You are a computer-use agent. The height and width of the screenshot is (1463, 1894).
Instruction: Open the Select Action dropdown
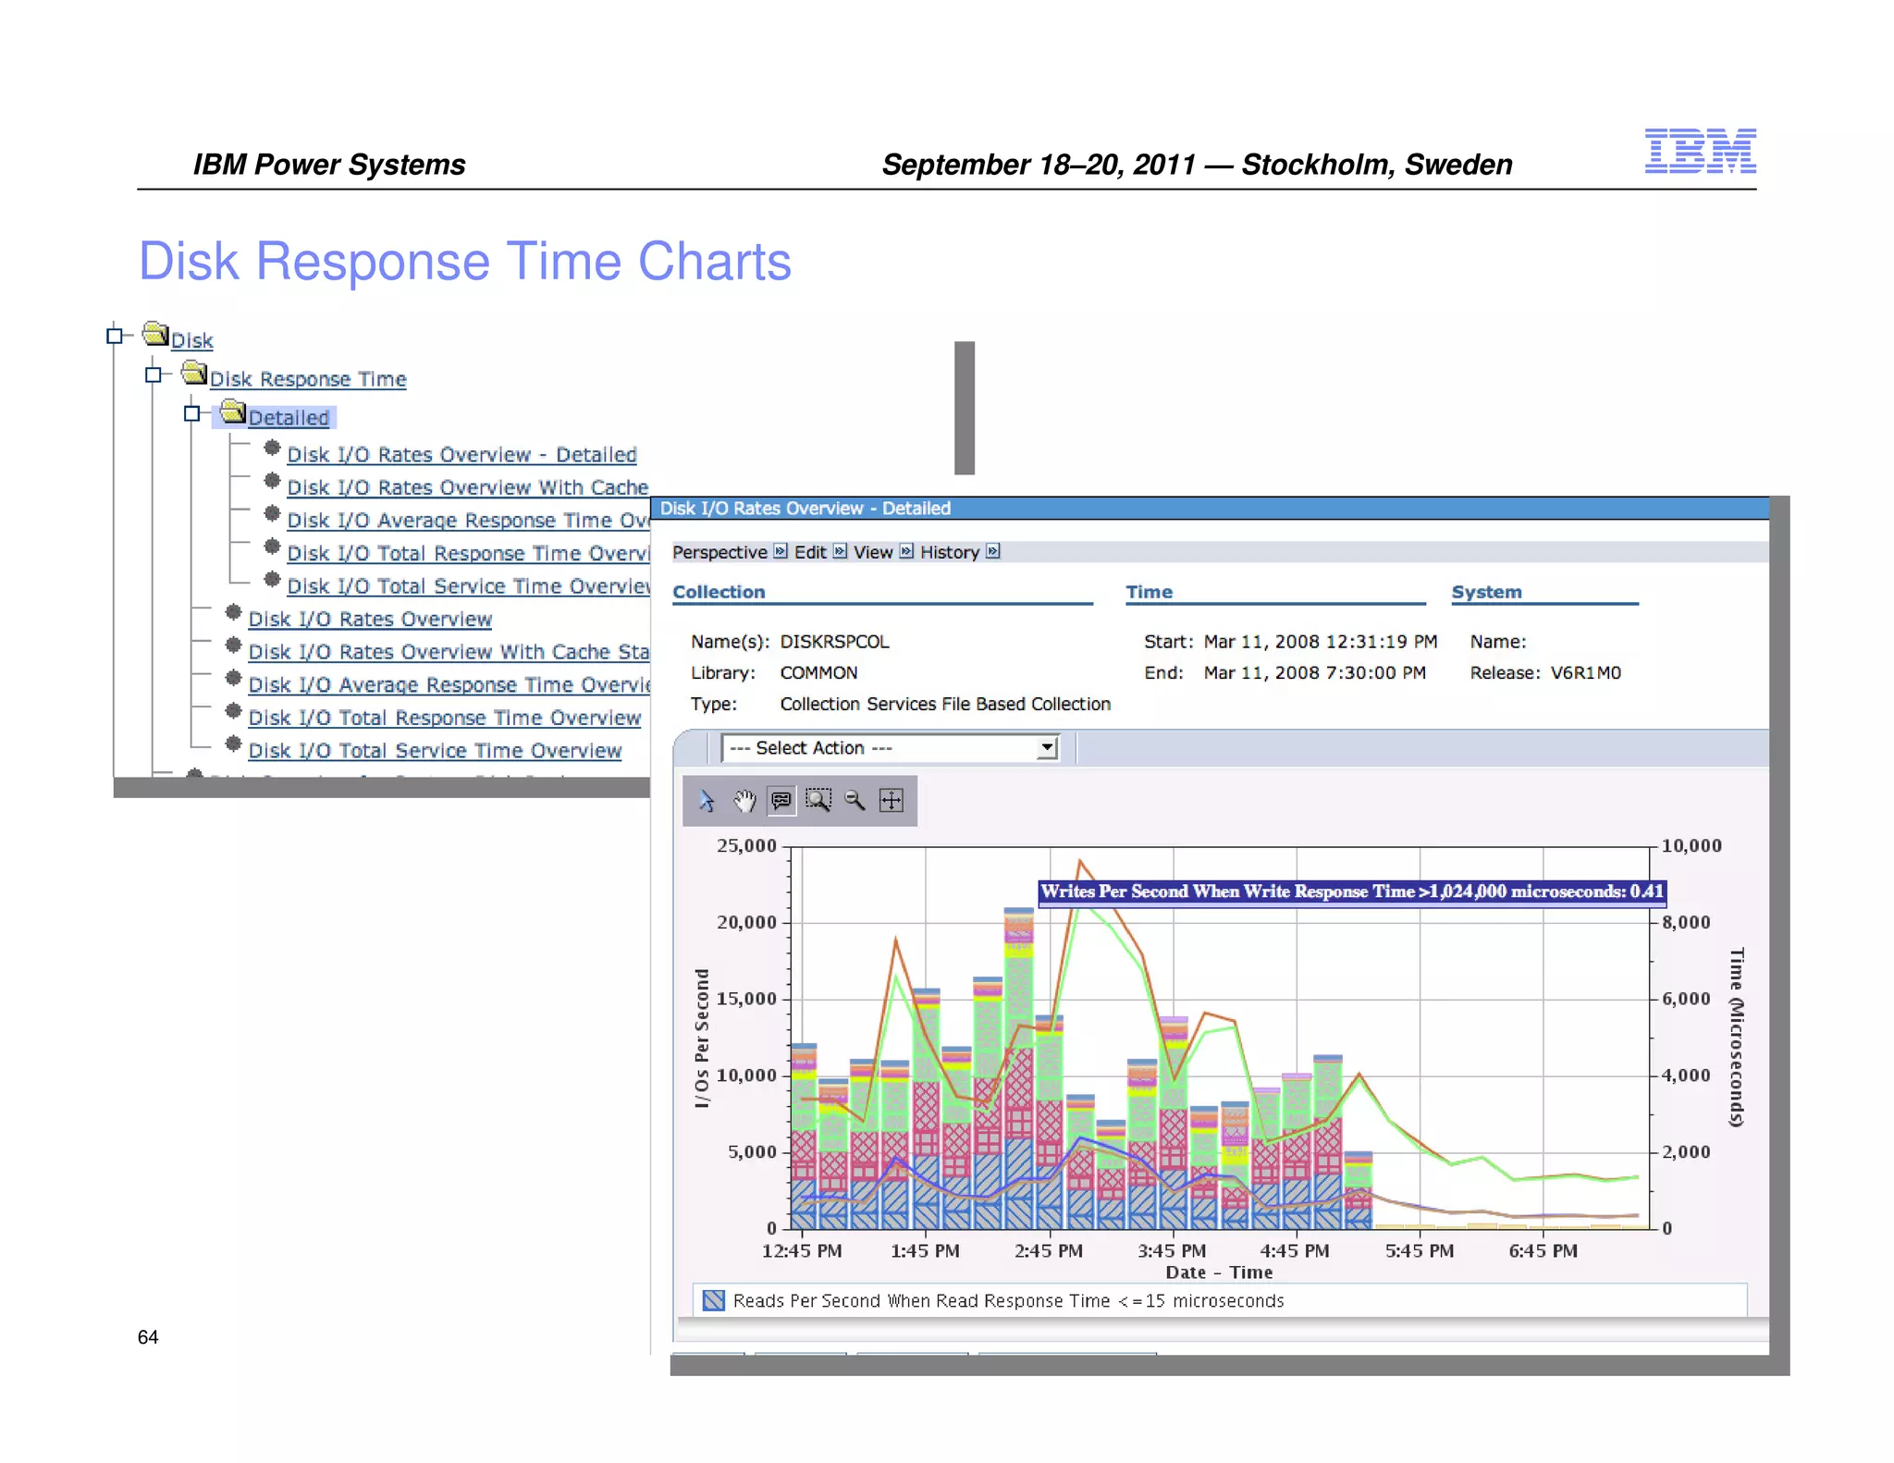(890, 748)
